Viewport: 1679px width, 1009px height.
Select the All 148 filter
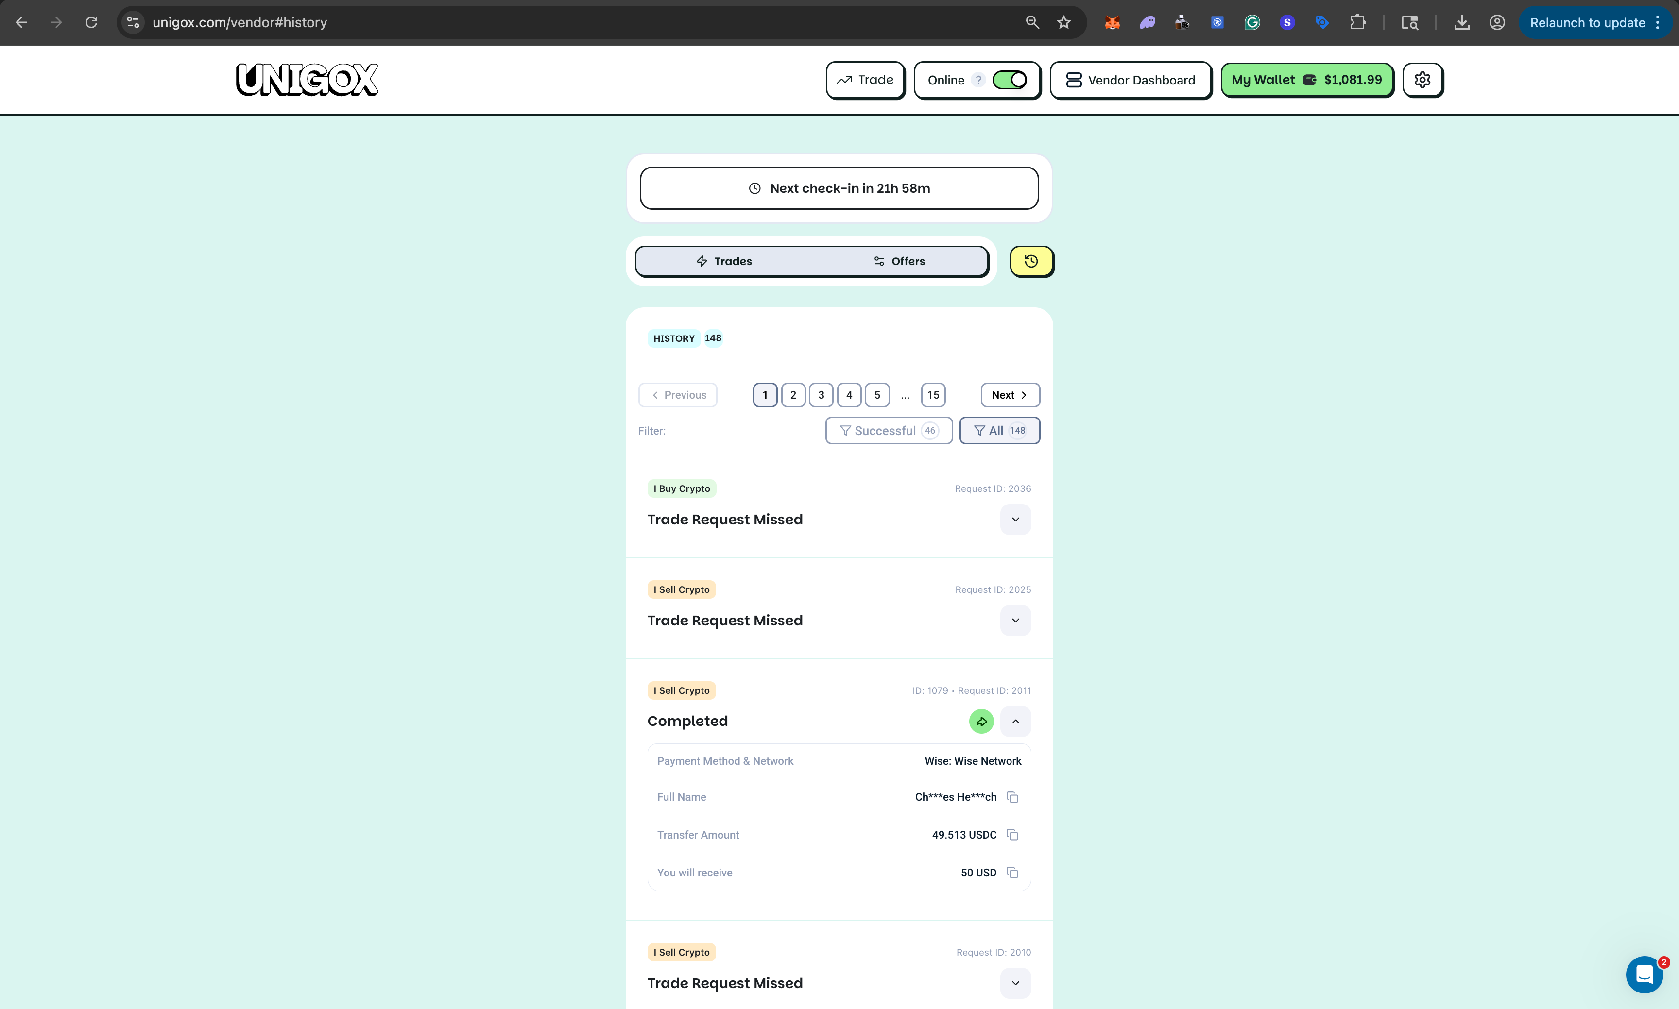pyautogui.click(x=999, y=430)
